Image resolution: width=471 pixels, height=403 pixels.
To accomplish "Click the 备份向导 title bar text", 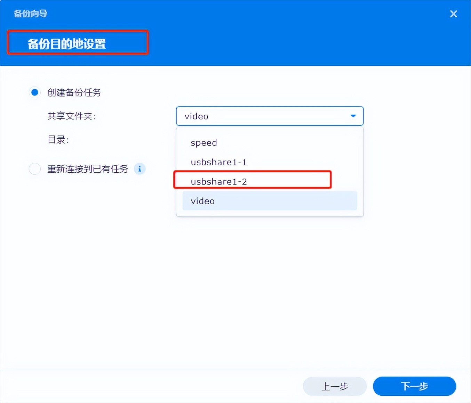I will pyautogui.click(x=30, y=14).
